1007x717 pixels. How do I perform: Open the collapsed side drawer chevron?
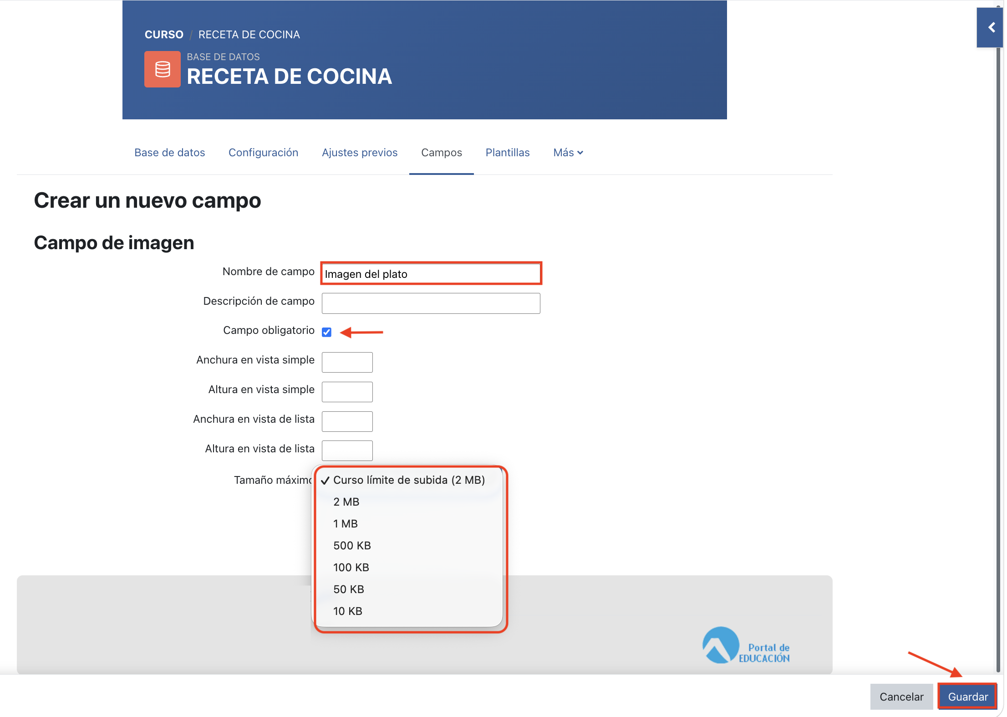click(990, 27)
